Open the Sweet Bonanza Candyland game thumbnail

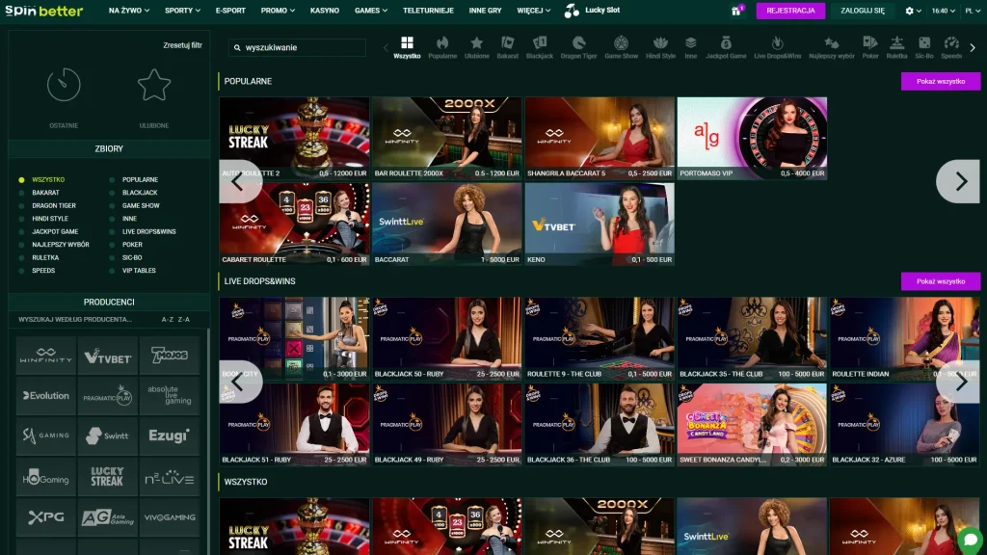point(752,425)
